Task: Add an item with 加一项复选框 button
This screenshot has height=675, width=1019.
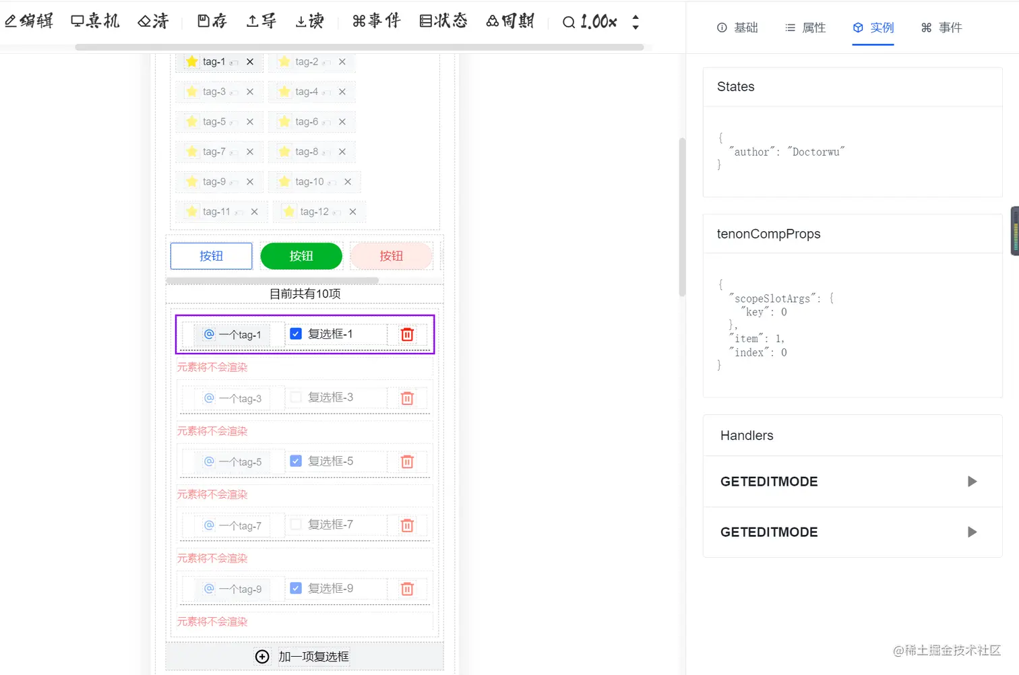Action: pyautogui.click(x=305, y=656)
